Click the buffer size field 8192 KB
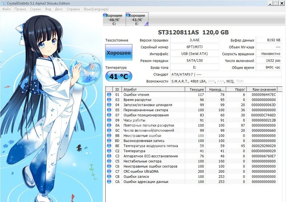Image resolution: width=286 pixels, height=202 pixels. 269,40
